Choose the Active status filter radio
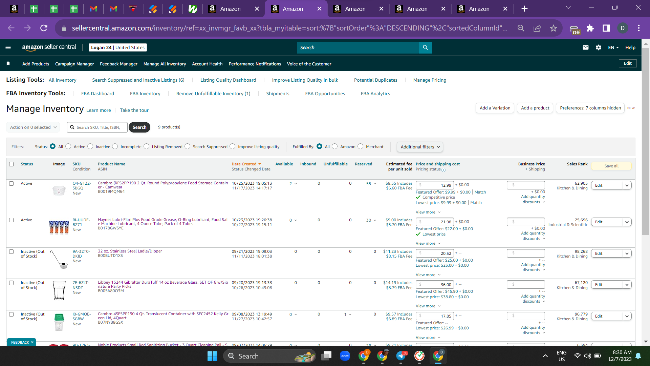650x366 pixels. pyautogui.click(x=68, y=146)
